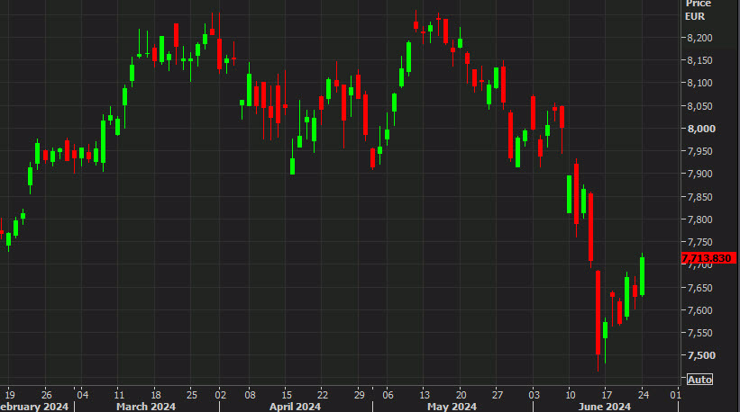Click the 8,200 price axis label

[x=699, y=38]
